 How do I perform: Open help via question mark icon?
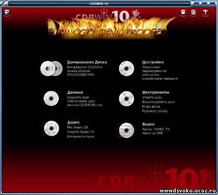pyautogui.click(x=205, y=13)
